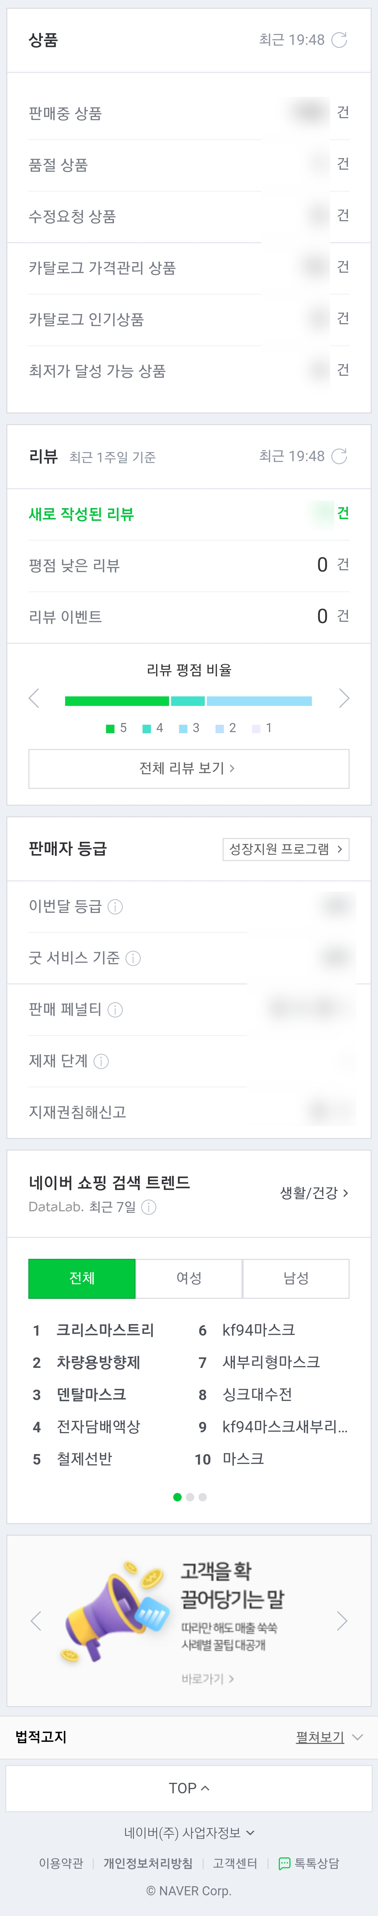Switch to 남성 trend tab
Viewport: 378px width, 1916px height.
[x=295, y=1278]
